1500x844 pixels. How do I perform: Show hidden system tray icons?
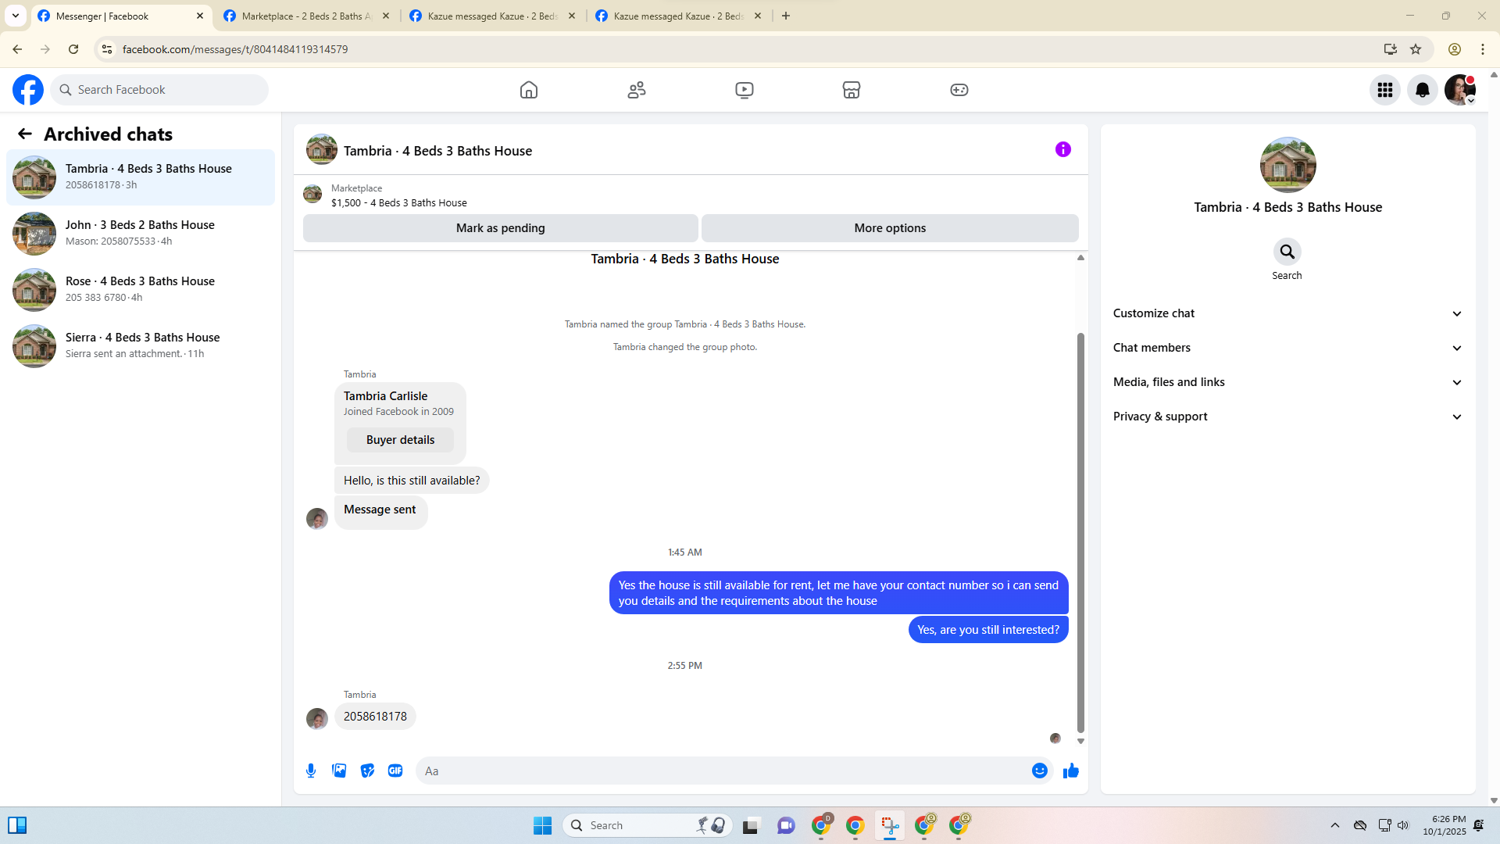[x=1335, y=825]
